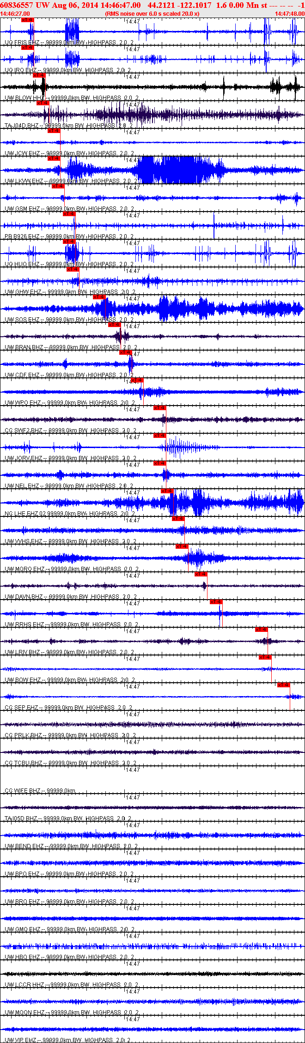Click the "UW MORO EHZ" station label

[25, 569]
